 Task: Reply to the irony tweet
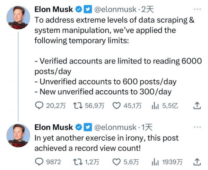coord(39,161)
